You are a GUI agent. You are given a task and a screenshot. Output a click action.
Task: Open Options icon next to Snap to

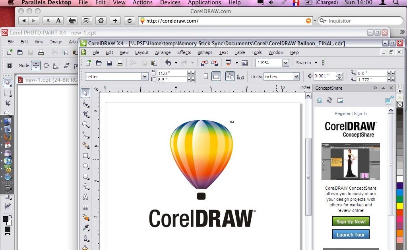pyautogui.click(x=324, y=63)
